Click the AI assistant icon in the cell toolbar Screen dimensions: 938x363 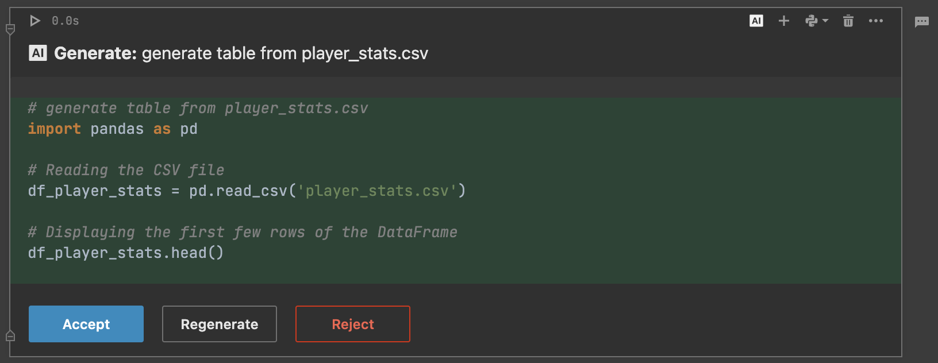756,21
